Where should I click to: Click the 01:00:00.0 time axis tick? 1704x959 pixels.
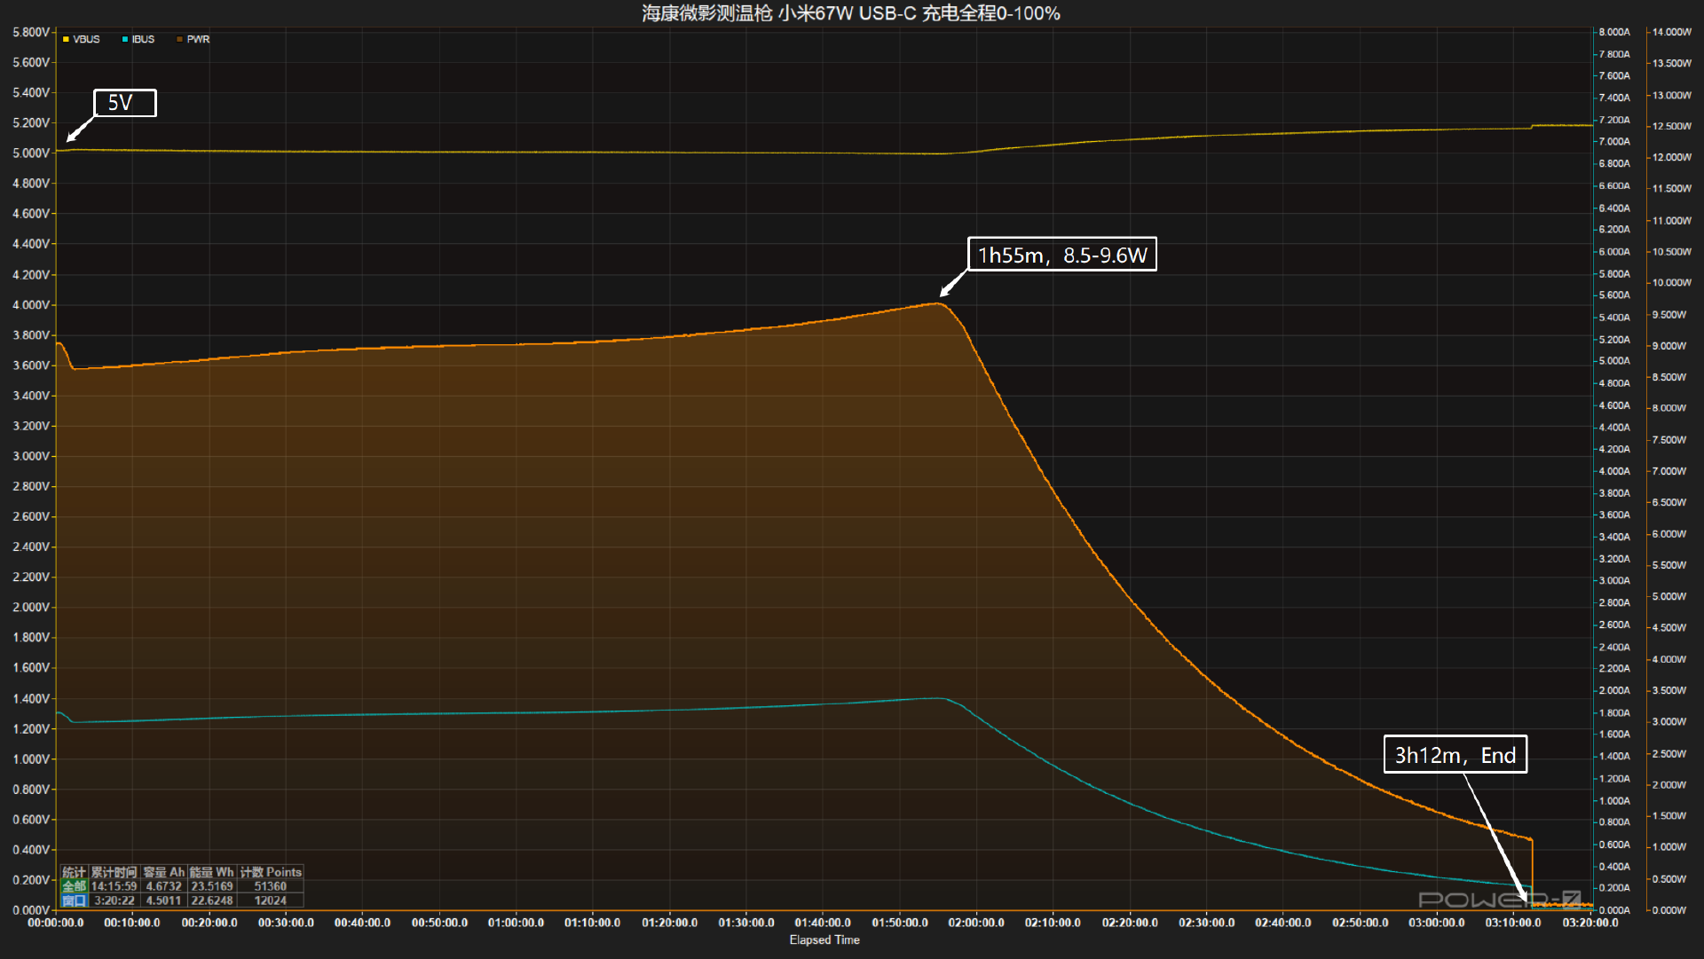tap(517, 923)
